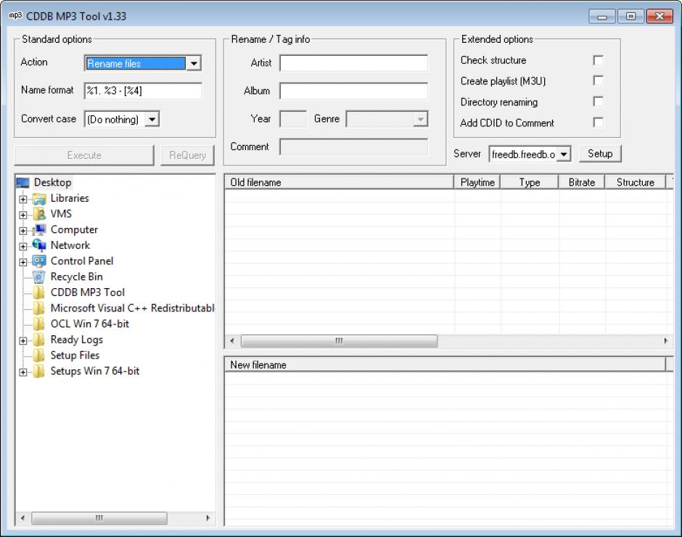Click the ReQuery button
Viewport: 682px width, 537px height.
[187, 155]
